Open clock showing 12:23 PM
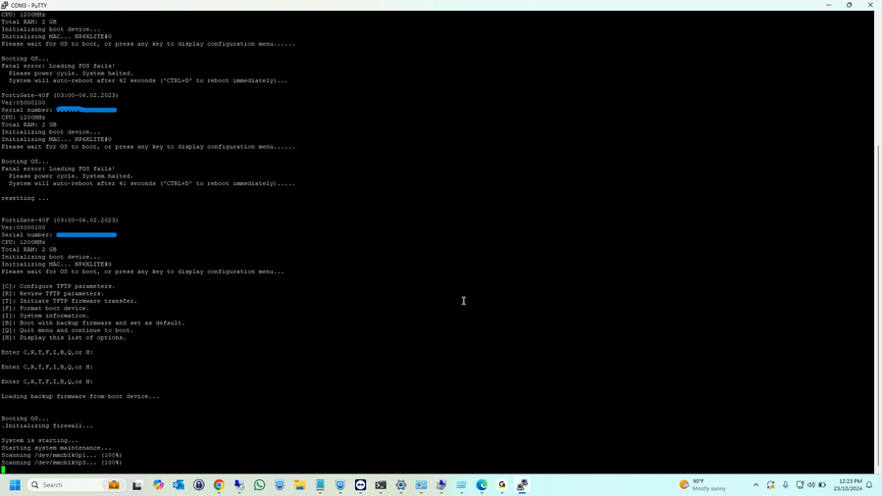 click(x=848, y=485)
